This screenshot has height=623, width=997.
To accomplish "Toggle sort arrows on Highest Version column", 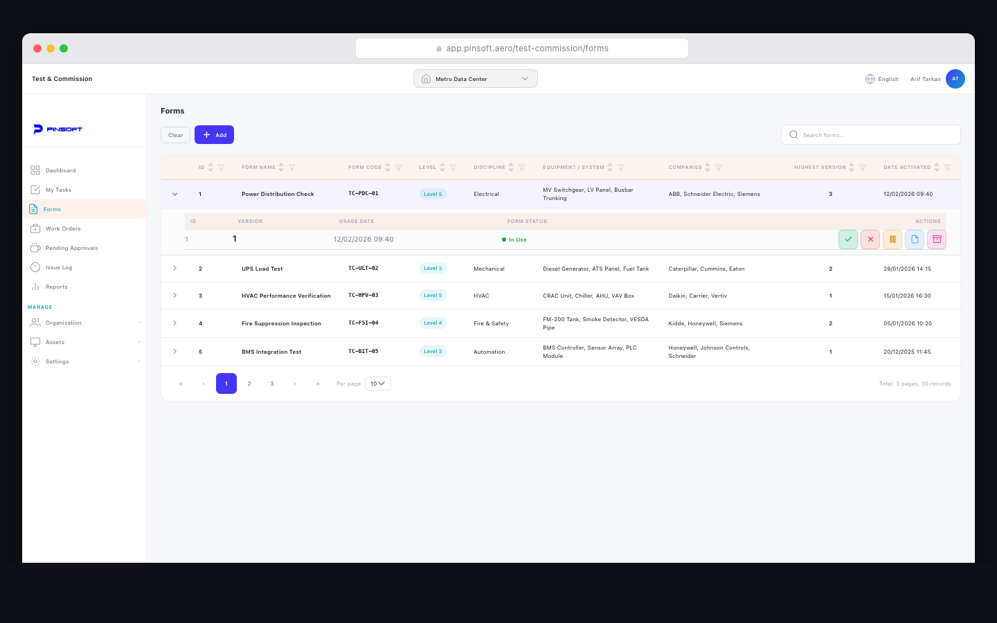I will pos(852,168).
